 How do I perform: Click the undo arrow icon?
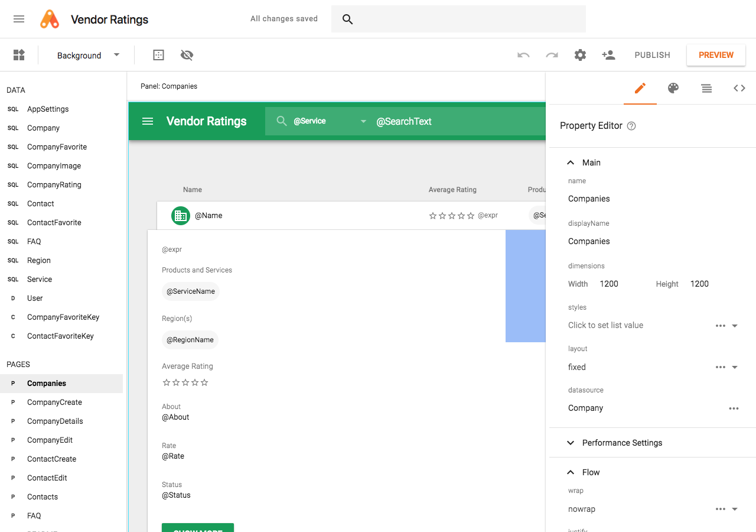(523, 55)
